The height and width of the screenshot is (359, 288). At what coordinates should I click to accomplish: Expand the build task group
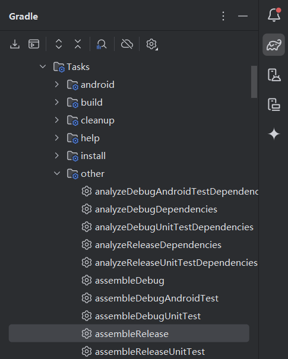[57, 102]
